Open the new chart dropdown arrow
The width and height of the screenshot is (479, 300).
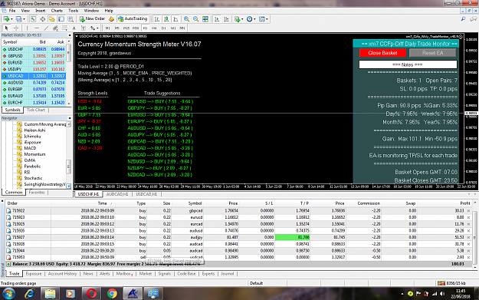coord(11,19)
